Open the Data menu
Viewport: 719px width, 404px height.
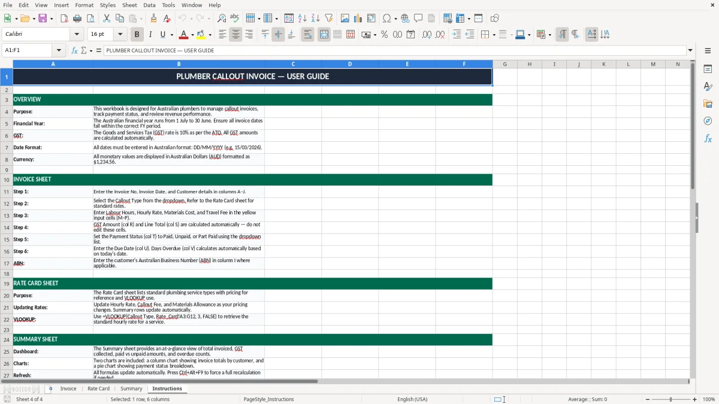pos(149,5)
